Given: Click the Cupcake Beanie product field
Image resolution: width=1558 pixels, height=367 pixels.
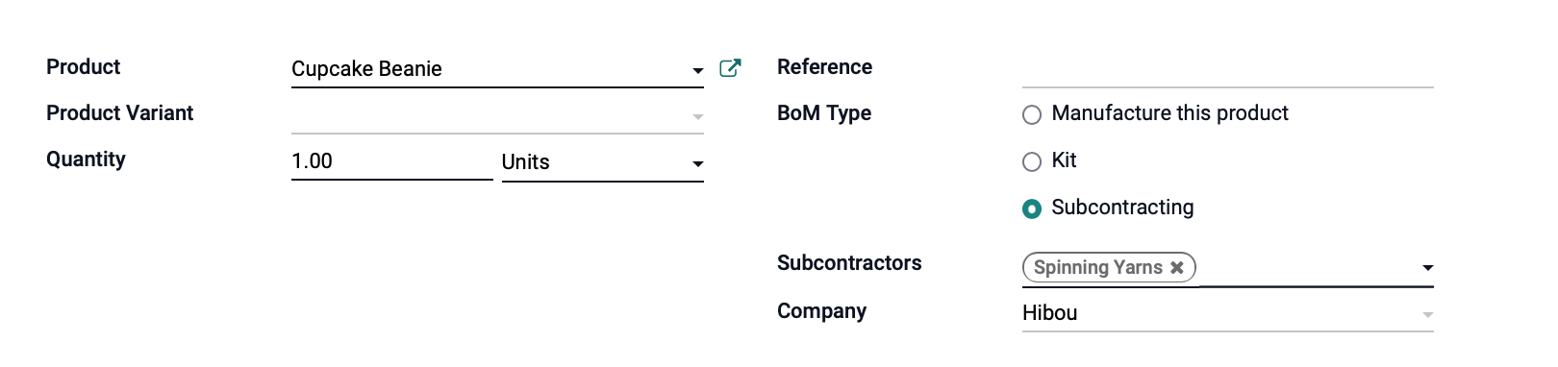Looking at the screenshot, I should (490, 69).
